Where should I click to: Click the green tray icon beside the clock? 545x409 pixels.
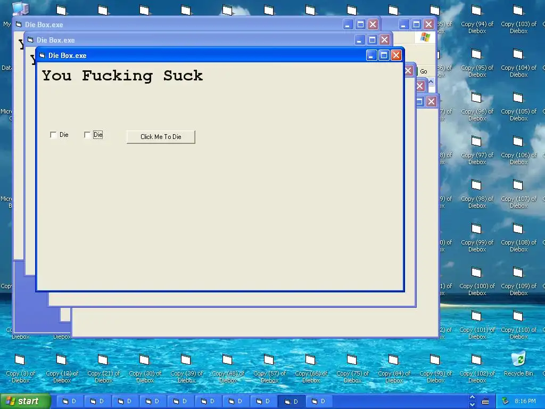coord(505,402)
